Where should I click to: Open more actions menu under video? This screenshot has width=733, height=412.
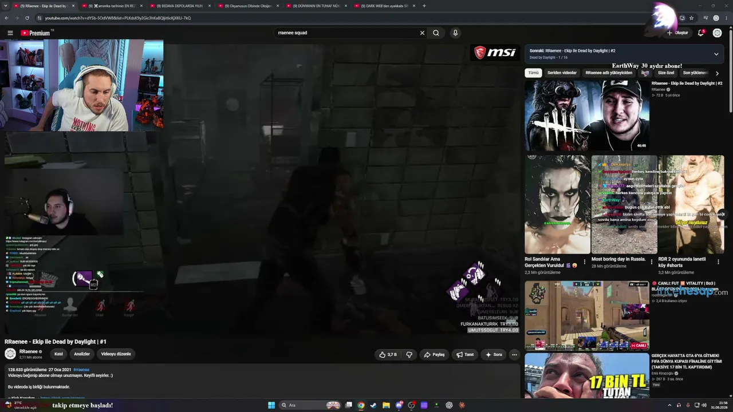tap(514, 355)
